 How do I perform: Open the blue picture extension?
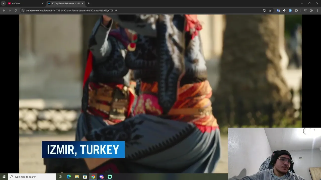[290, 10]
